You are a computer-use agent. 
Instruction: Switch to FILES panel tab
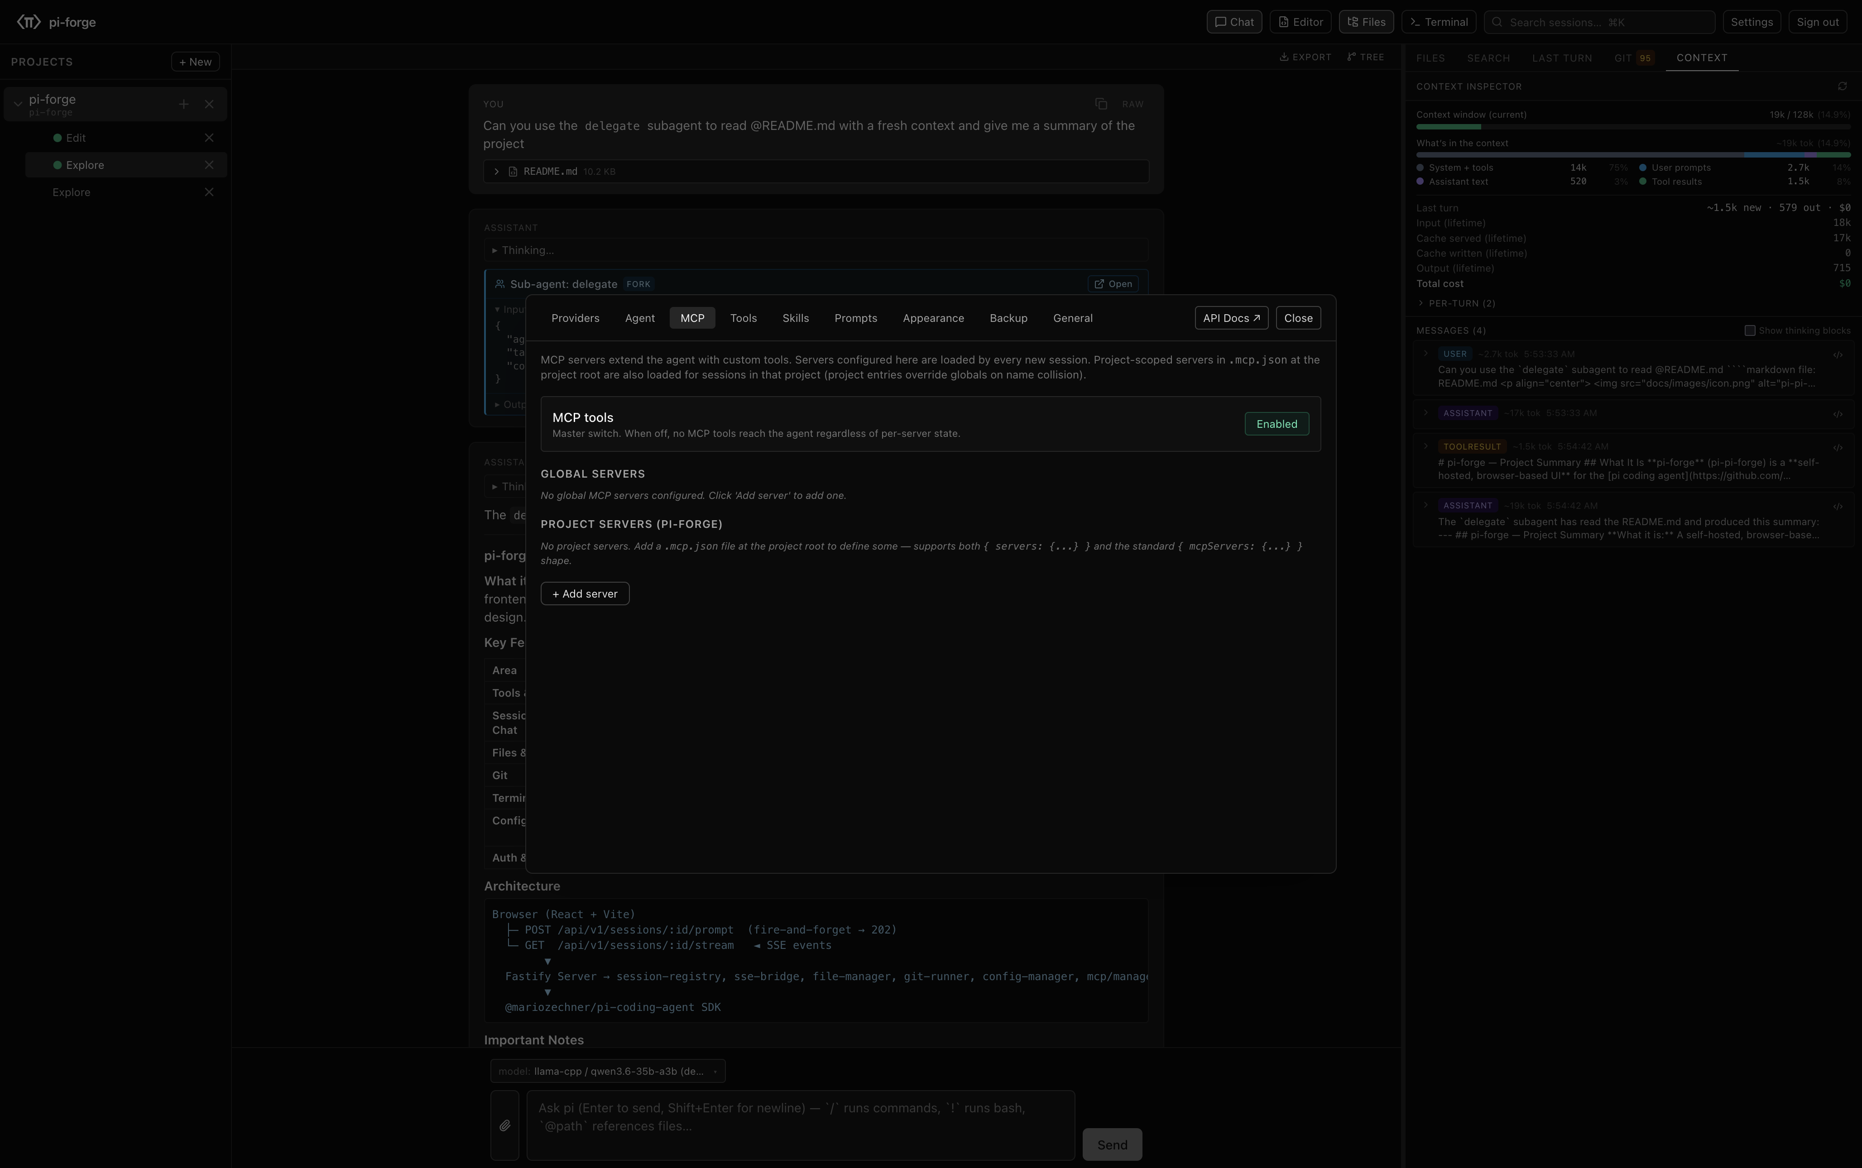pyautogui.click(x=1431, y=58)
